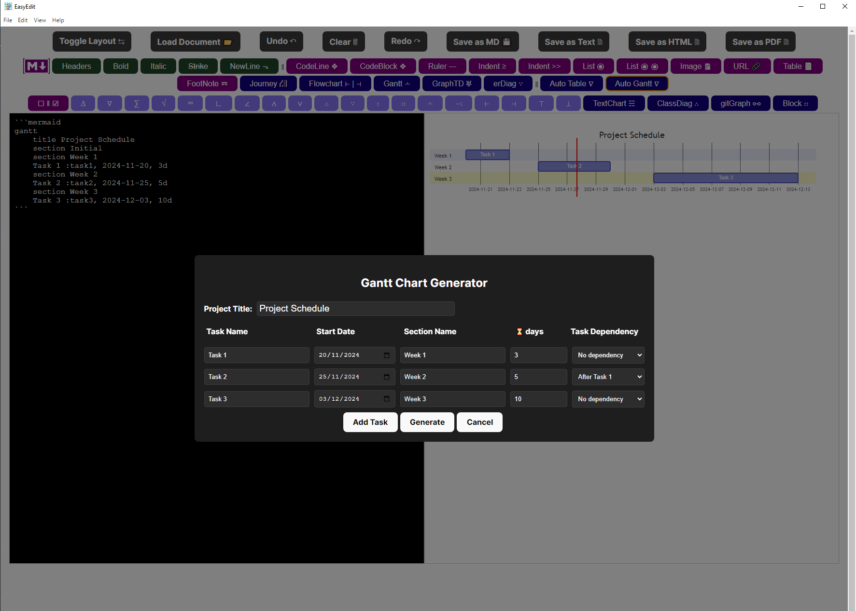856x611 pixels.
Task: Click the Task 3 bar in Gantt chart
Action: click(x=725, y=178)
